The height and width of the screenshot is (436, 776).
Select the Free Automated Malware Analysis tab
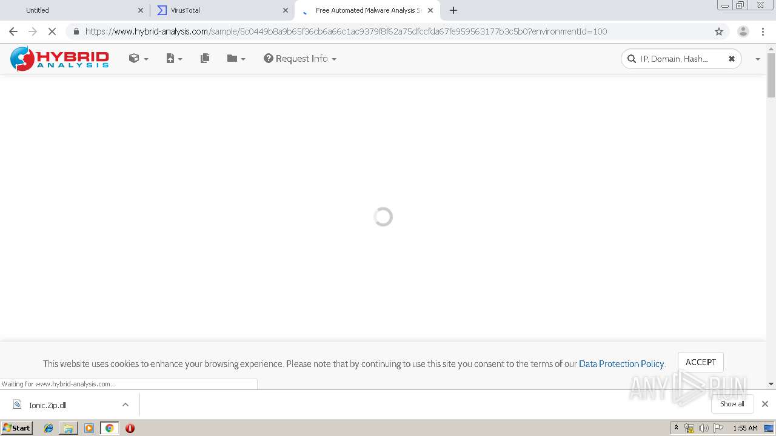point(367,10)
